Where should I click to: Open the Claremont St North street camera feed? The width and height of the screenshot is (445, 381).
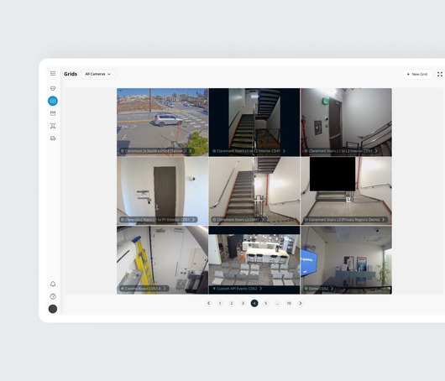click(x=162, y=123)
